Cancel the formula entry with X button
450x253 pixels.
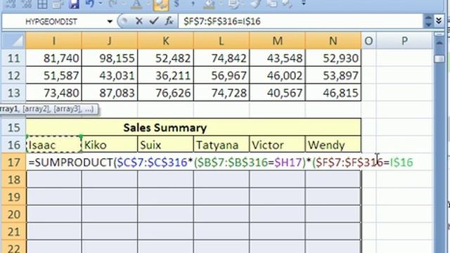139,21
